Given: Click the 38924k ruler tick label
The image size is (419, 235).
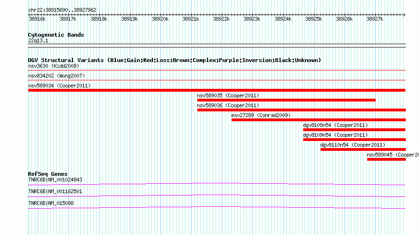Looking at the screenshot, I should pos(283,19).
